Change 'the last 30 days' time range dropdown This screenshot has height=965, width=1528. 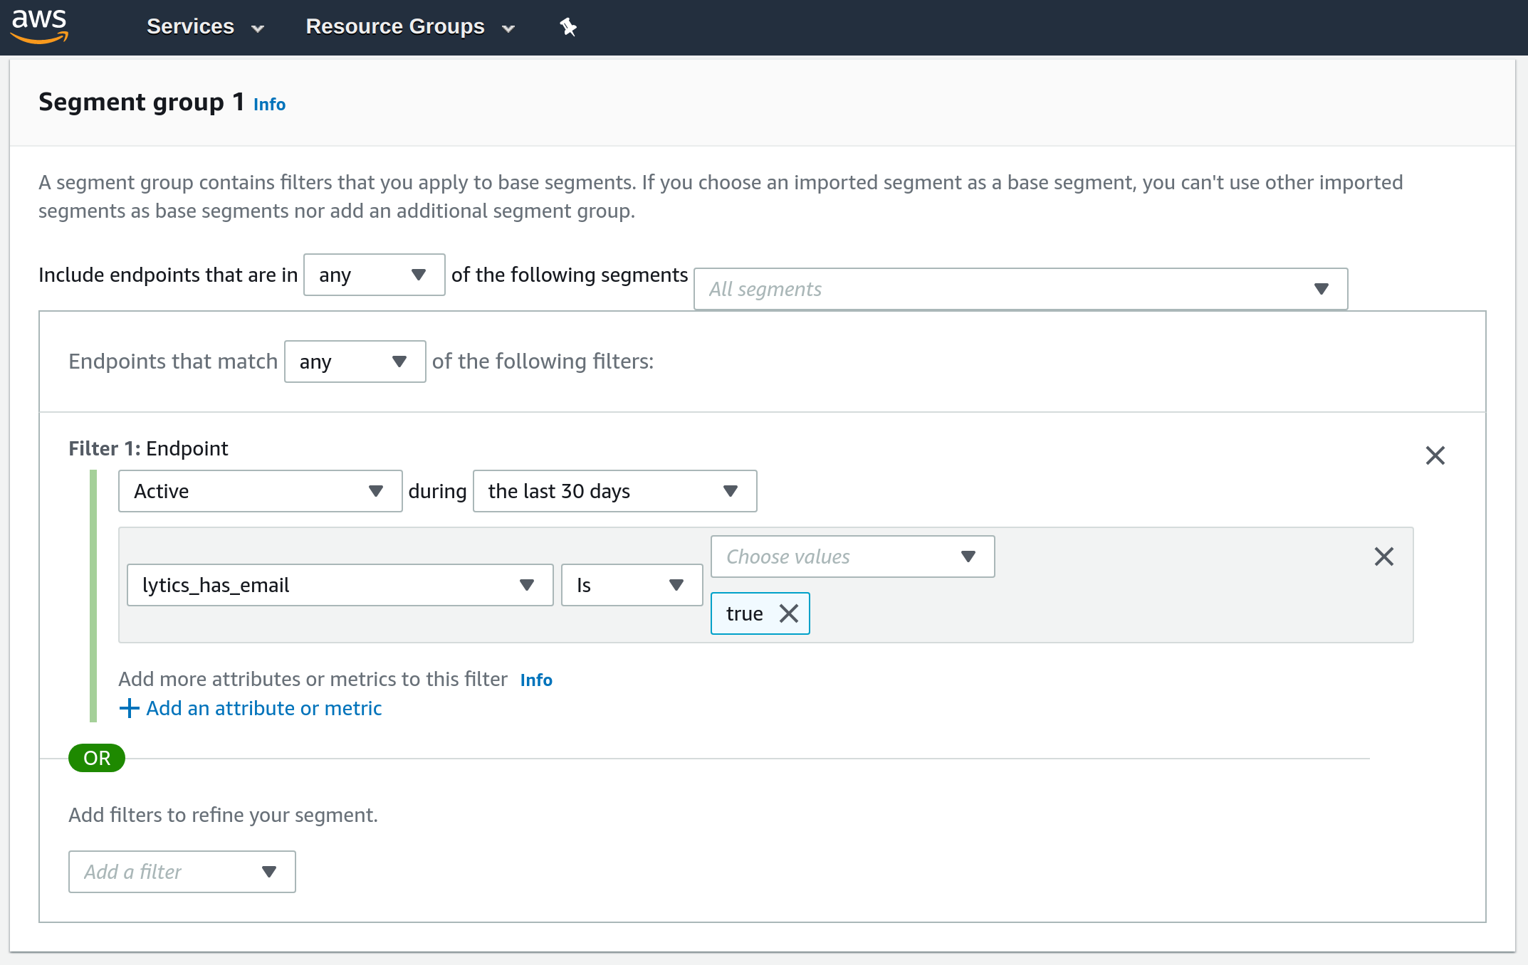(x=614, y=491)
